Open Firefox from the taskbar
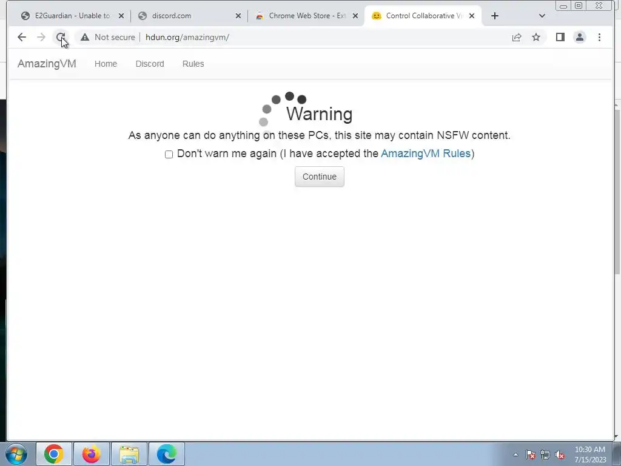Viewport: 621px width, 466px height. [x=91, y=454]
